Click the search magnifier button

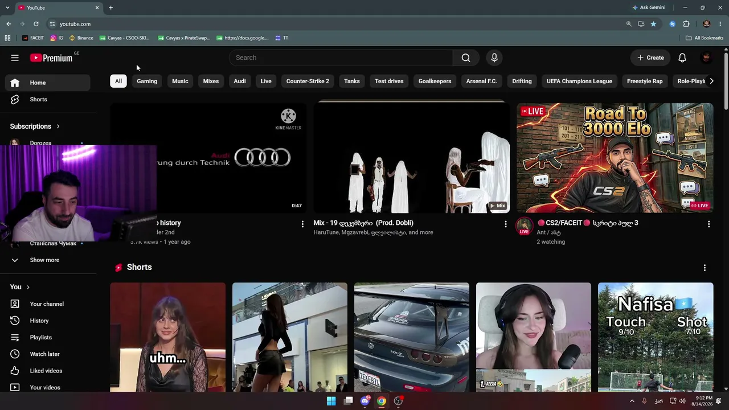tap(466, 58)
